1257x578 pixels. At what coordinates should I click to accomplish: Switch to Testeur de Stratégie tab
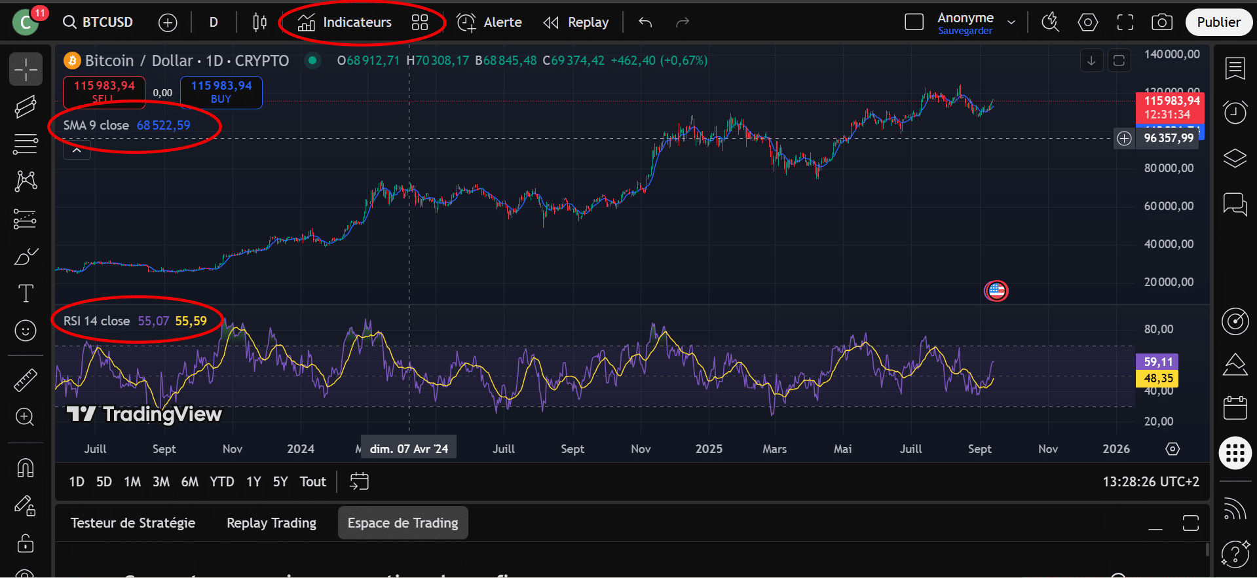133,523
